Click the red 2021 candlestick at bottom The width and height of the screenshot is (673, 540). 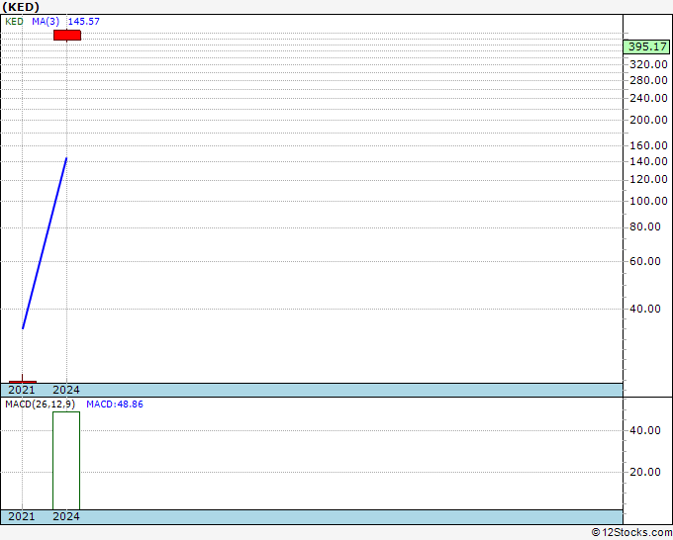pos(23,381)
